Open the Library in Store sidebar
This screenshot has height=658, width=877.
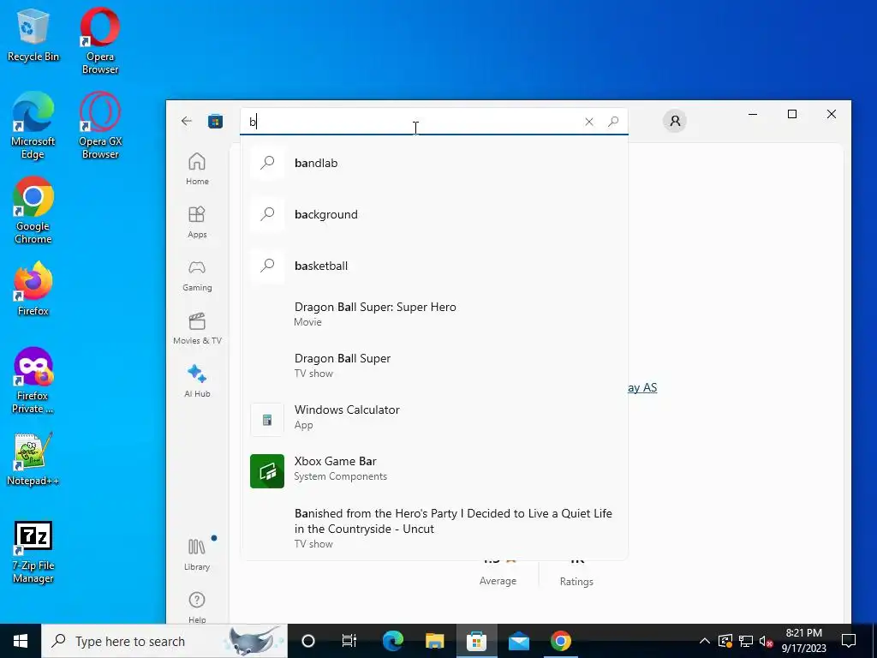[x=197, y=554]
